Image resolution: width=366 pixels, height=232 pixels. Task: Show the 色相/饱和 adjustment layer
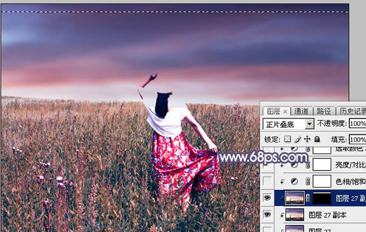coord(267,181)
